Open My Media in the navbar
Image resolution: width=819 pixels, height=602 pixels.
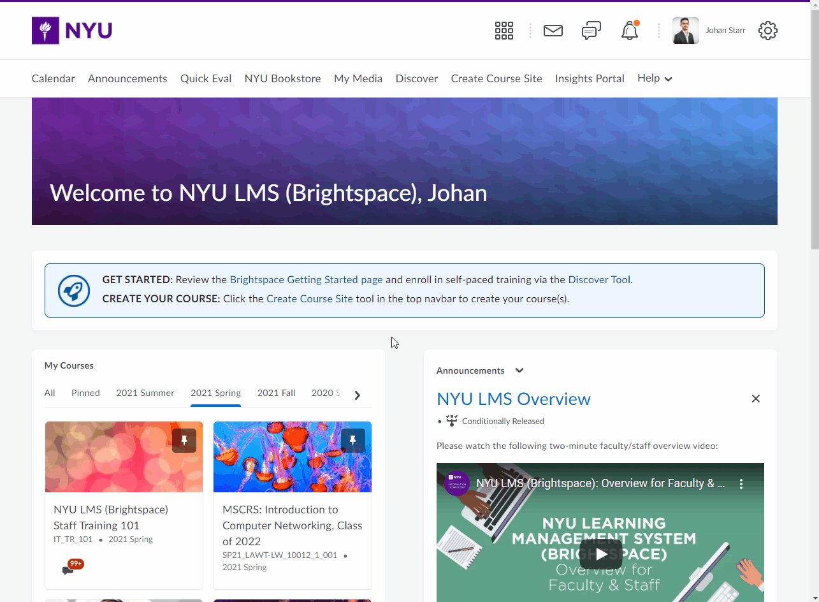358,78
